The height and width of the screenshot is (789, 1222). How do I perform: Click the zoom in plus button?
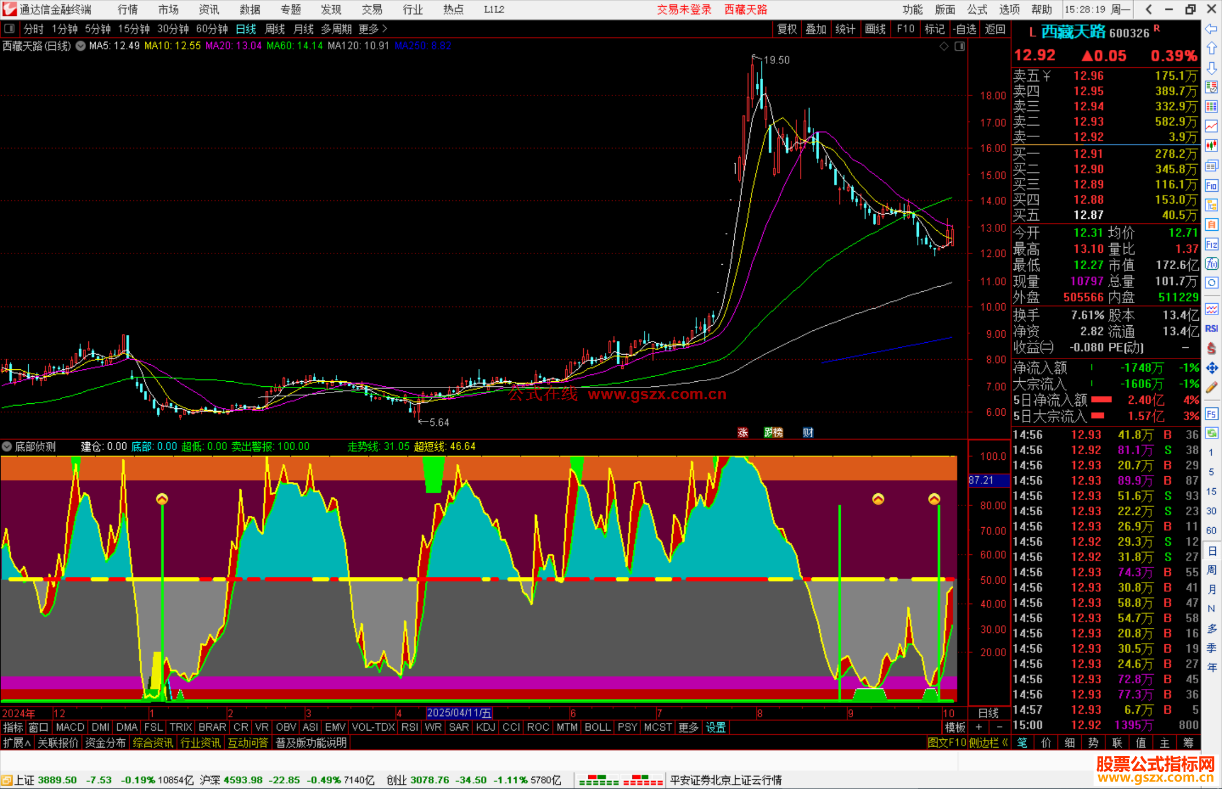[x=979, y=727]
